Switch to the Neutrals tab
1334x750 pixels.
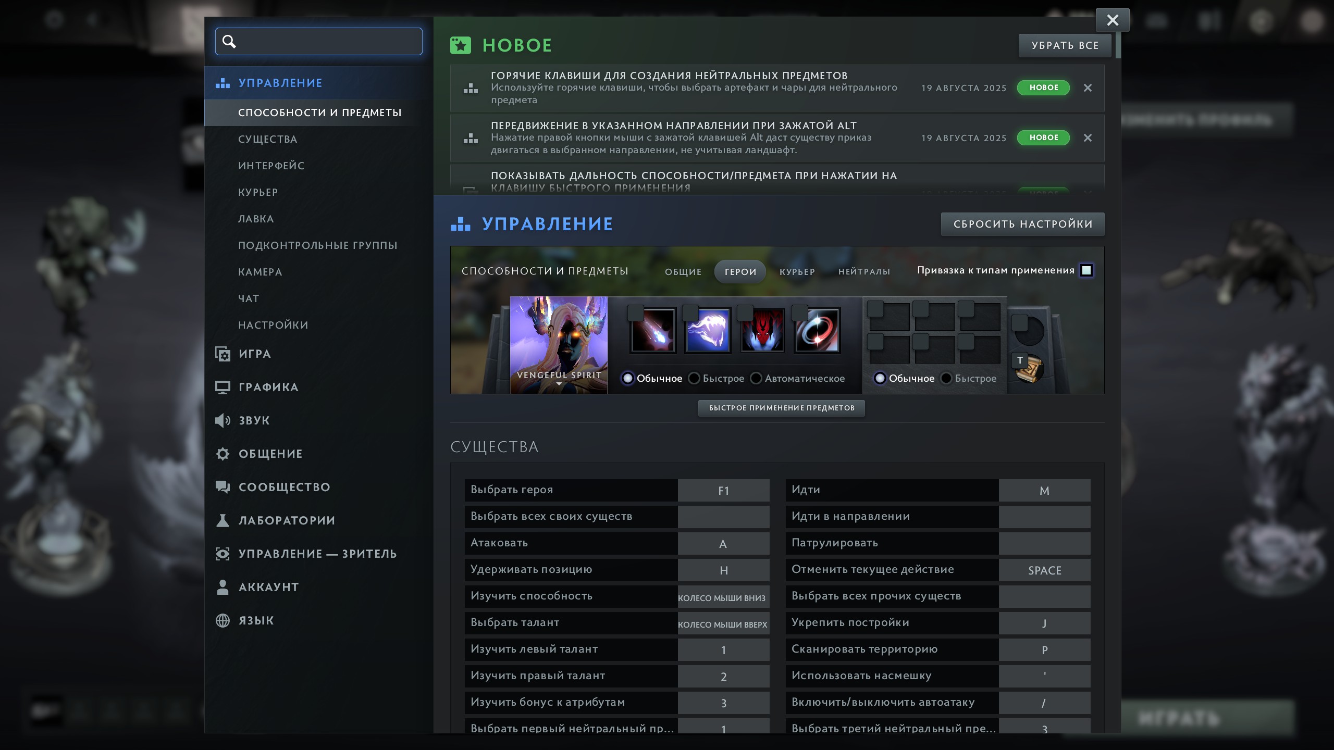point(864,272)
